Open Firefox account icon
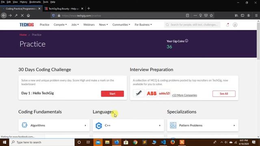The height and width of the screenshot is (146, 260). (249, 15)
